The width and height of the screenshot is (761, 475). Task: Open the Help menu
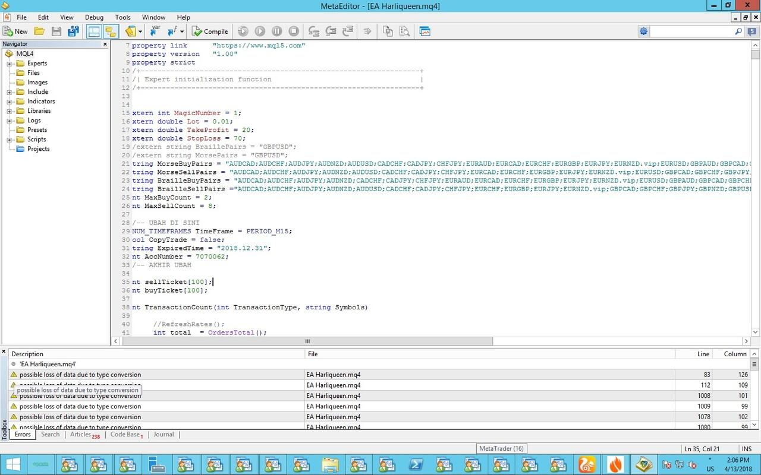[x=184, y=17]
